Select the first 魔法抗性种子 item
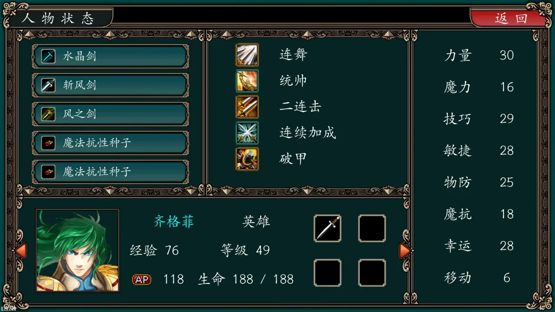The width and height of the screenshot is (555, 312). point(111,143)
